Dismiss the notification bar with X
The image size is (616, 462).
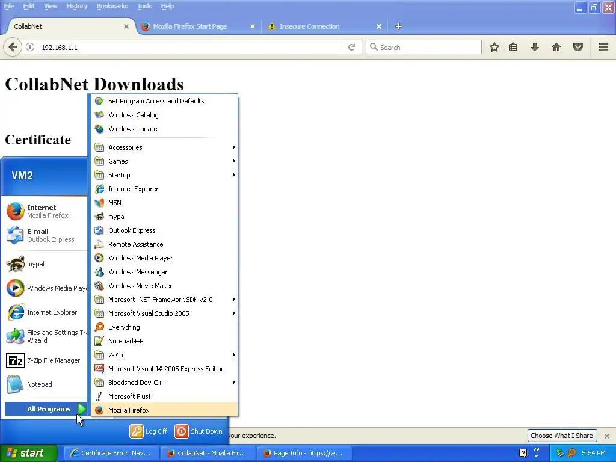607,436
